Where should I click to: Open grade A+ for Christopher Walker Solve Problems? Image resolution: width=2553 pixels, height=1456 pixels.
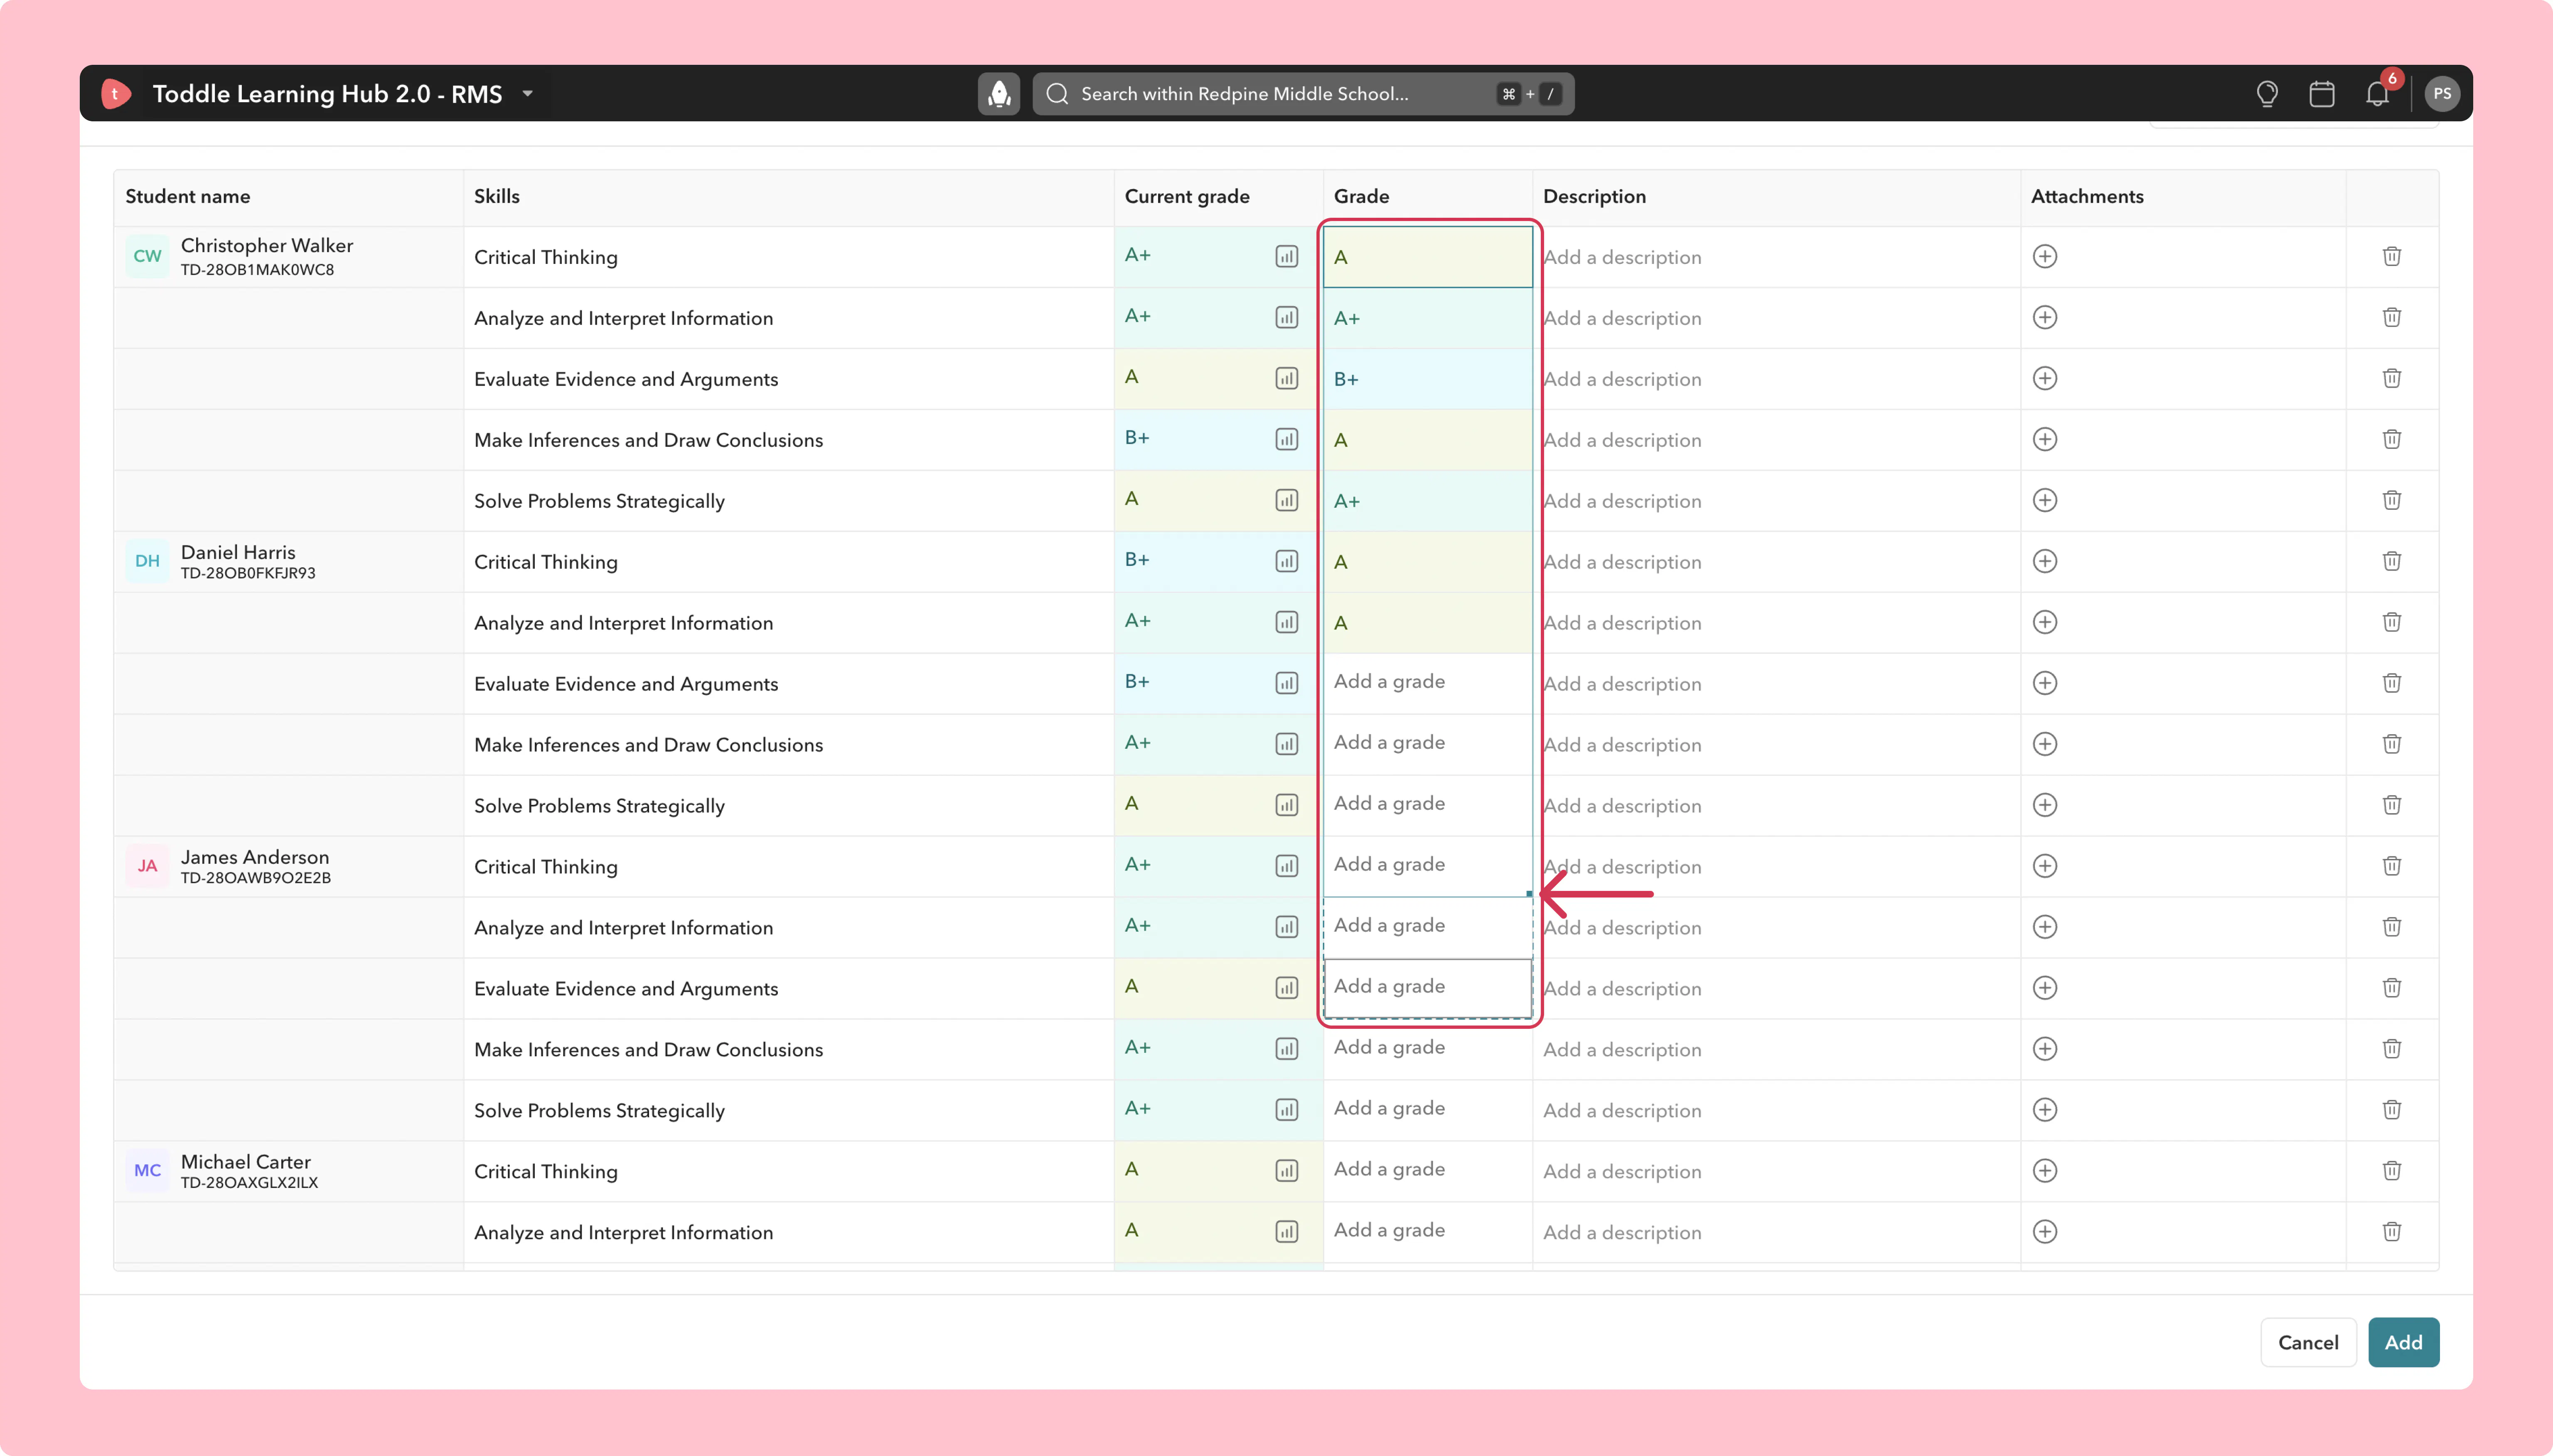[x=1428, y=501]
